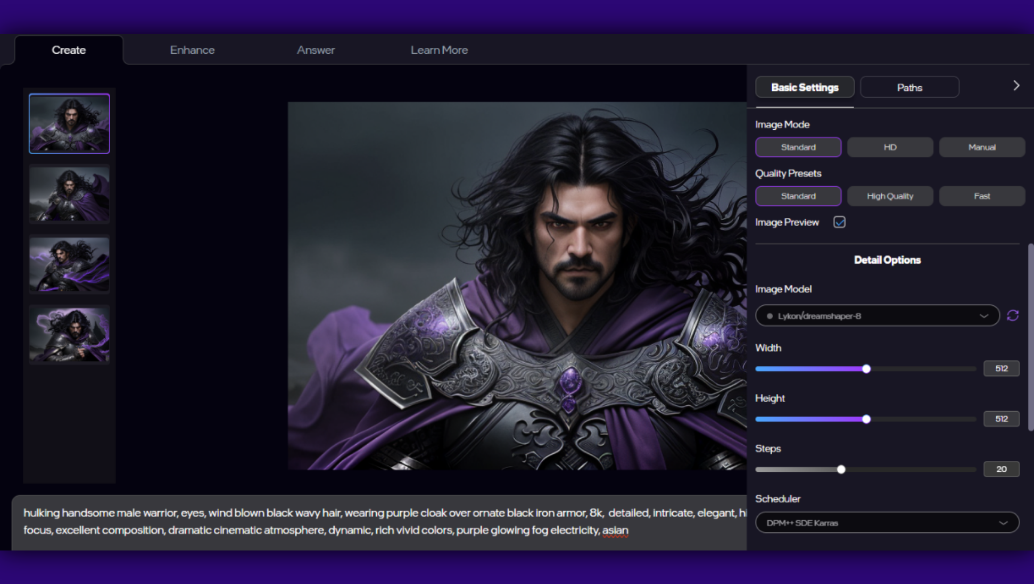Image resolution: width=1034 pixels, height=584 pixels.
Task: Open the Image Model dropdown
Action: click(878, 316)
